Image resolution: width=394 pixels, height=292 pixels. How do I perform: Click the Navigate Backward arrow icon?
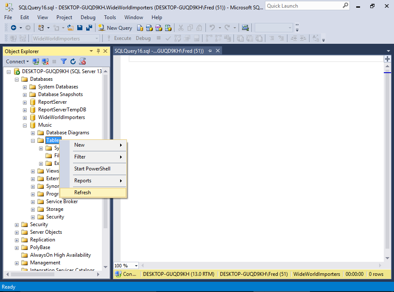[14, 28]
